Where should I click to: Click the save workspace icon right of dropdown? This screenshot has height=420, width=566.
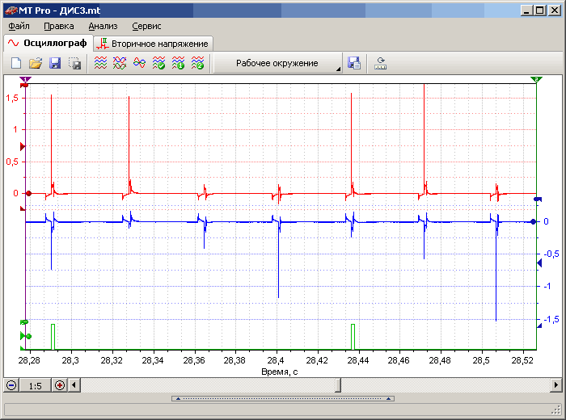[x=353, y=63]
